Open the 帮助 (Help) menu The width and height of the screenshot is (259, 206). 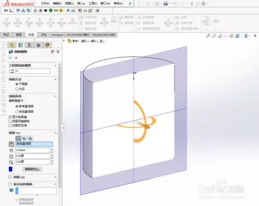118,3
